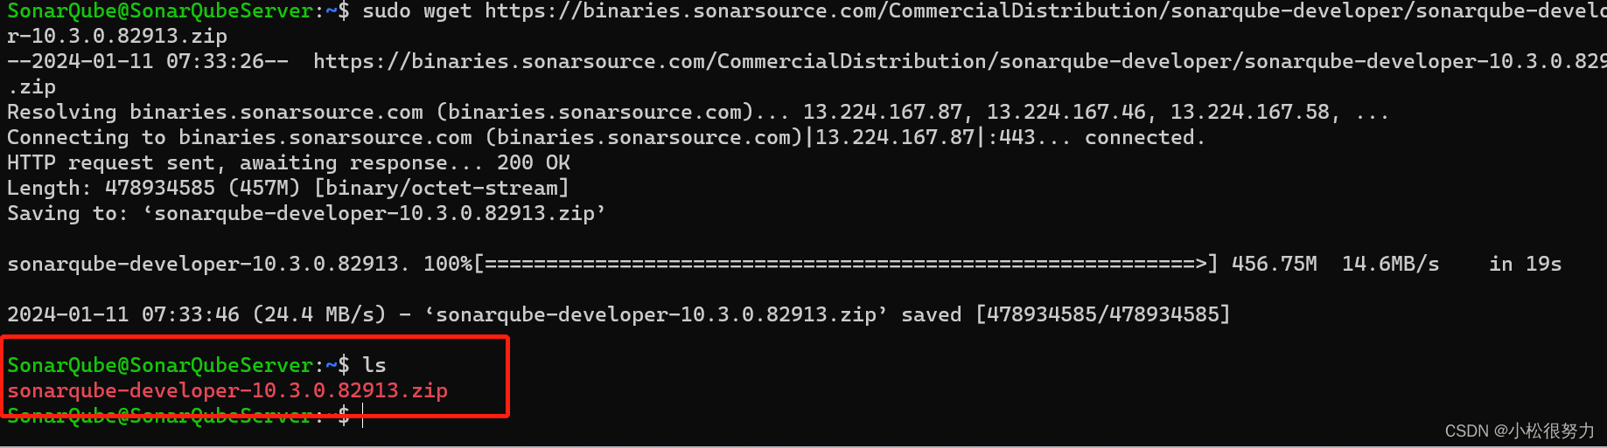This screenshot has width=1607, height=448.
Task: Click the [binary/octet-stream] content type text
Action: coord(442,189)
